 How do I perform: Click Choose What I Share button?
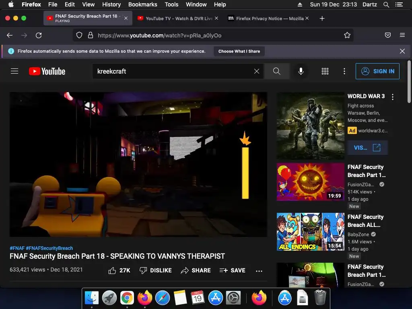239,51
